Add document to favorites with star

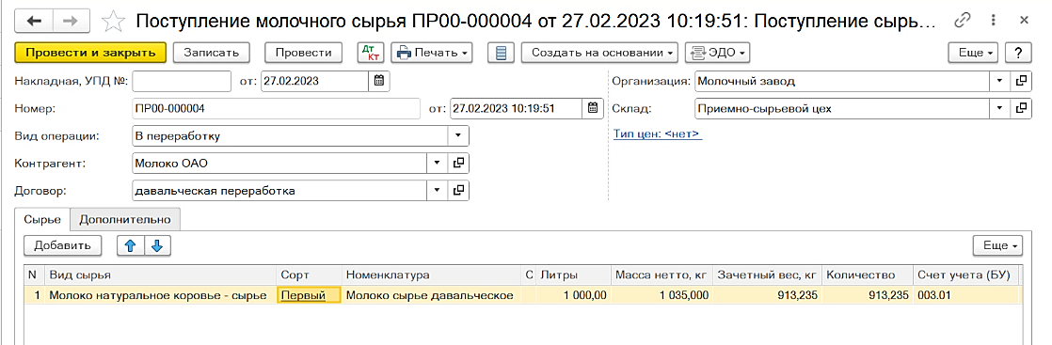point(113,22)
